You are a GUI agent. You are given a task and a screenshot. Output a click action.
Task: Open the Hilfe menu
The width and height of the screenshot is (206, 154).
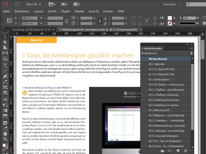click(x=121, y=11)
